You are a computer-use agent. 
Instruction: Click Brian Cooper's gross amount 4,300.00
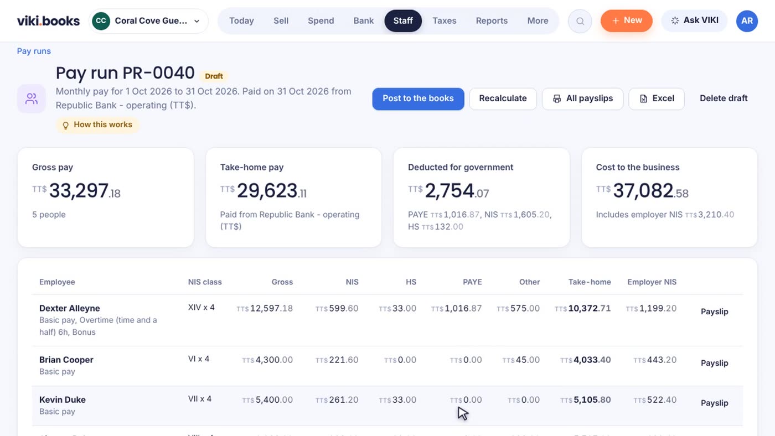click(x=267, y=360)
